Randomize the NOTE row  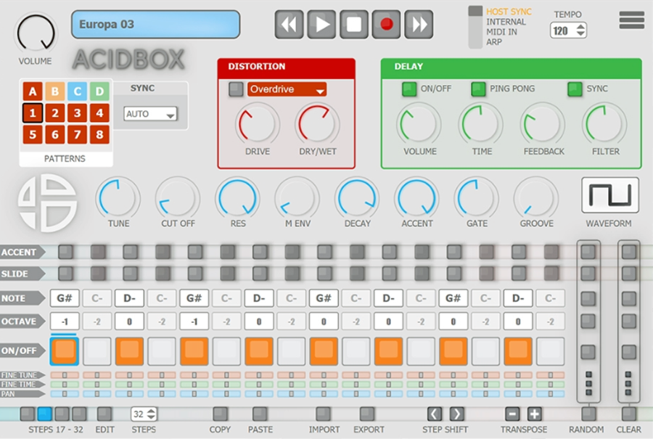click(x=588, y=298)
